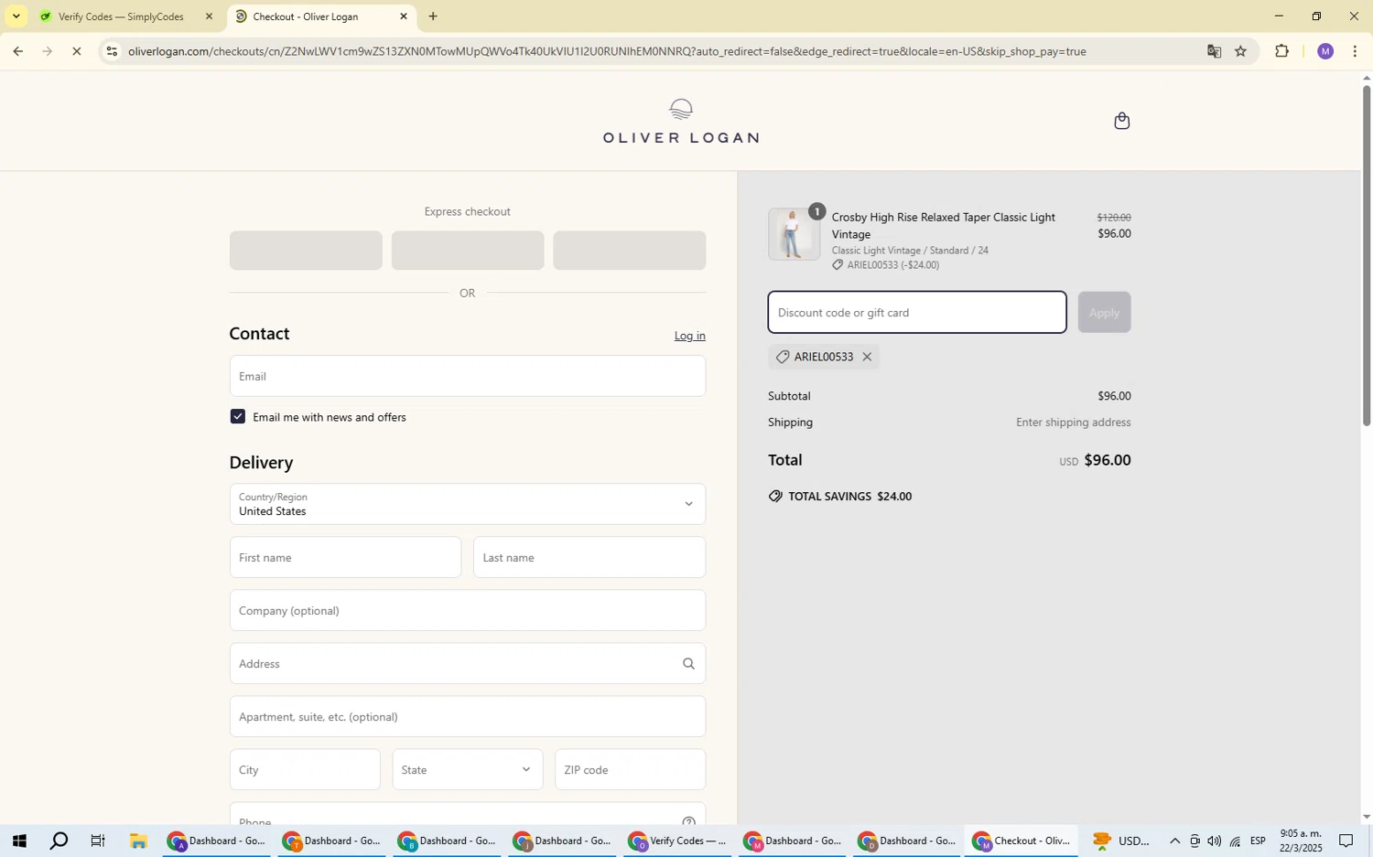The width and height of the screenshot is (1373, 857).
Task: Click the Crosby jeans product thumbnail
Action: 794,234
